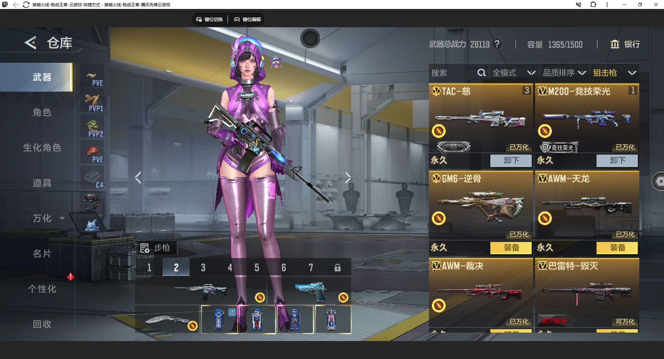Click the locked loadout slot icon
664x359 pixels.
pos(338,268)
